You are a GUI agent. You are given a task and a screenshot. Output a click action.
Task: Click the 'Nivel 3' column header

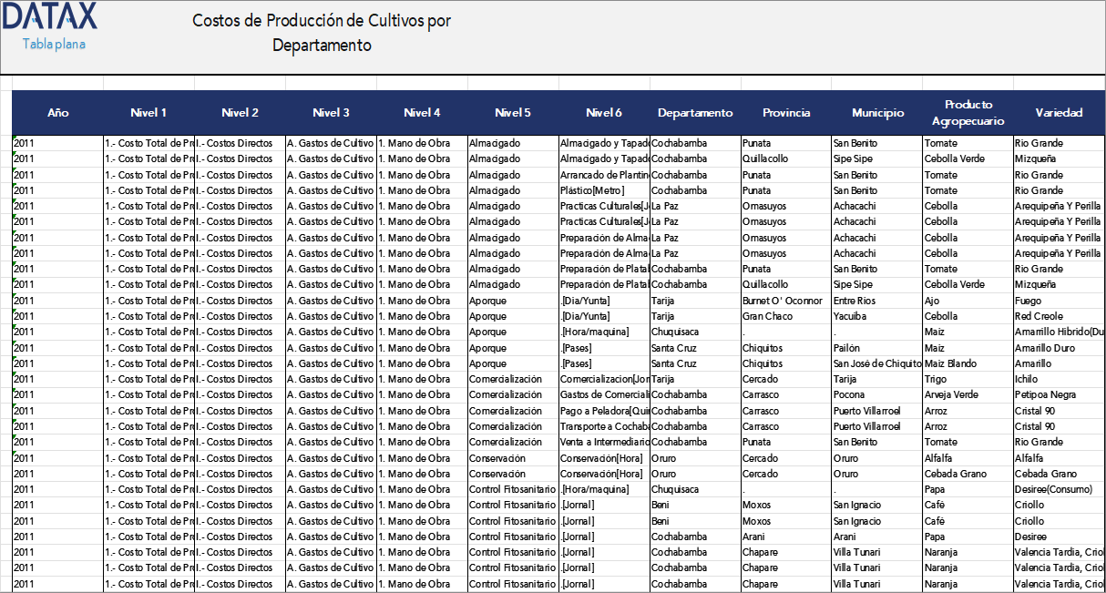pyautogui.click(x=331, y=112)
